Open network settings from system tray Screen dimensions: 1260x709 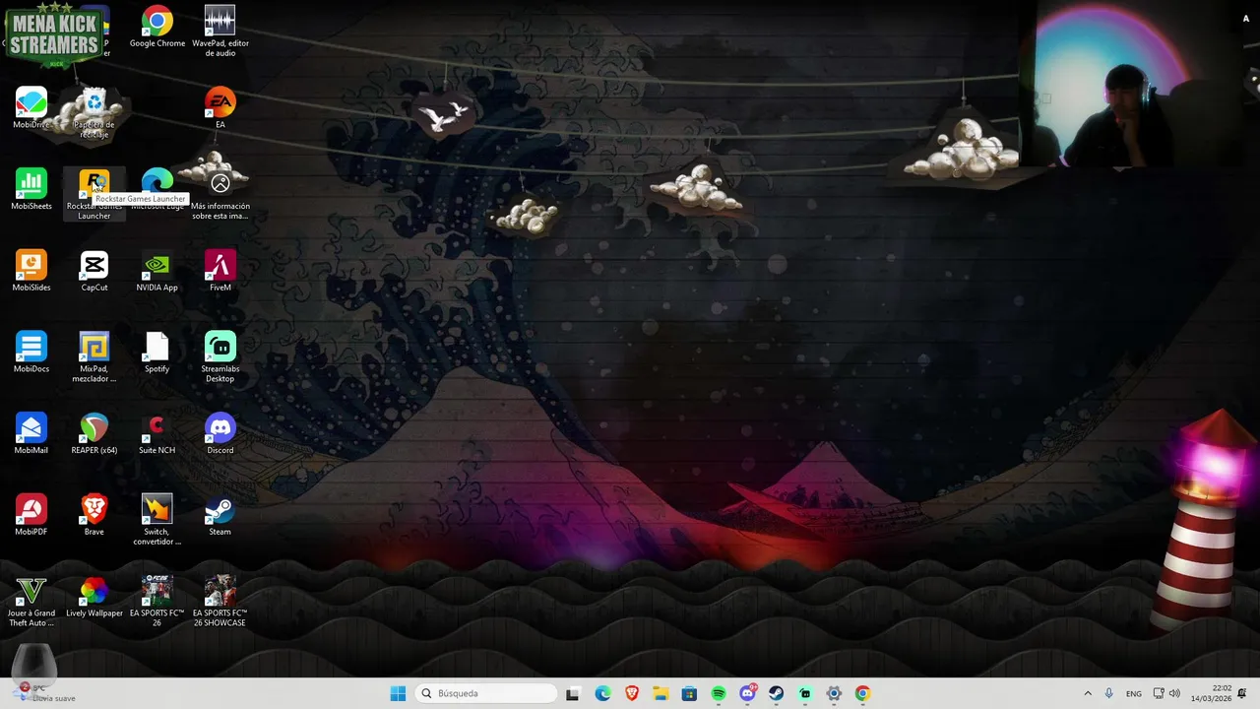tap(1159, 693)
